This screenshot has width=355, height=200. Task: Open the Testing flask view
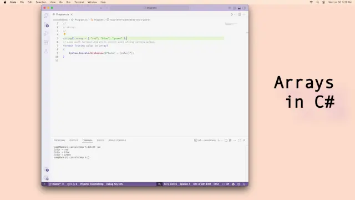coord(46,51)
